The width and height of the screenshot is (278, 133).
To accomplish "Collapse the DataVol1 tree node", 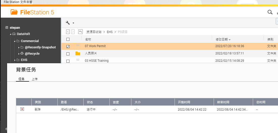I will pyautogui.click(x=10, y=34).
